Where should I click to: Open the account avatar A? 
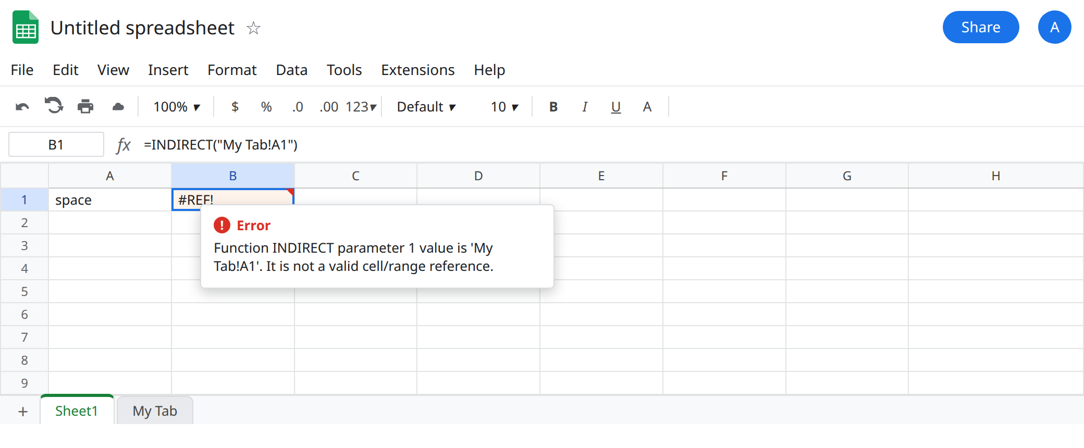point(1054,27)
